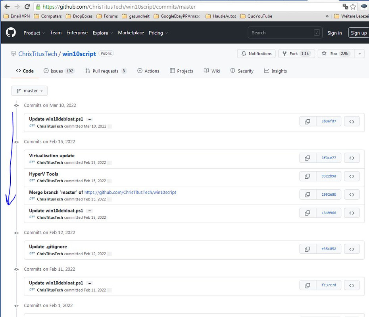Open the Computers bookmark folder

pyautogui.click(x=48, y=16)
